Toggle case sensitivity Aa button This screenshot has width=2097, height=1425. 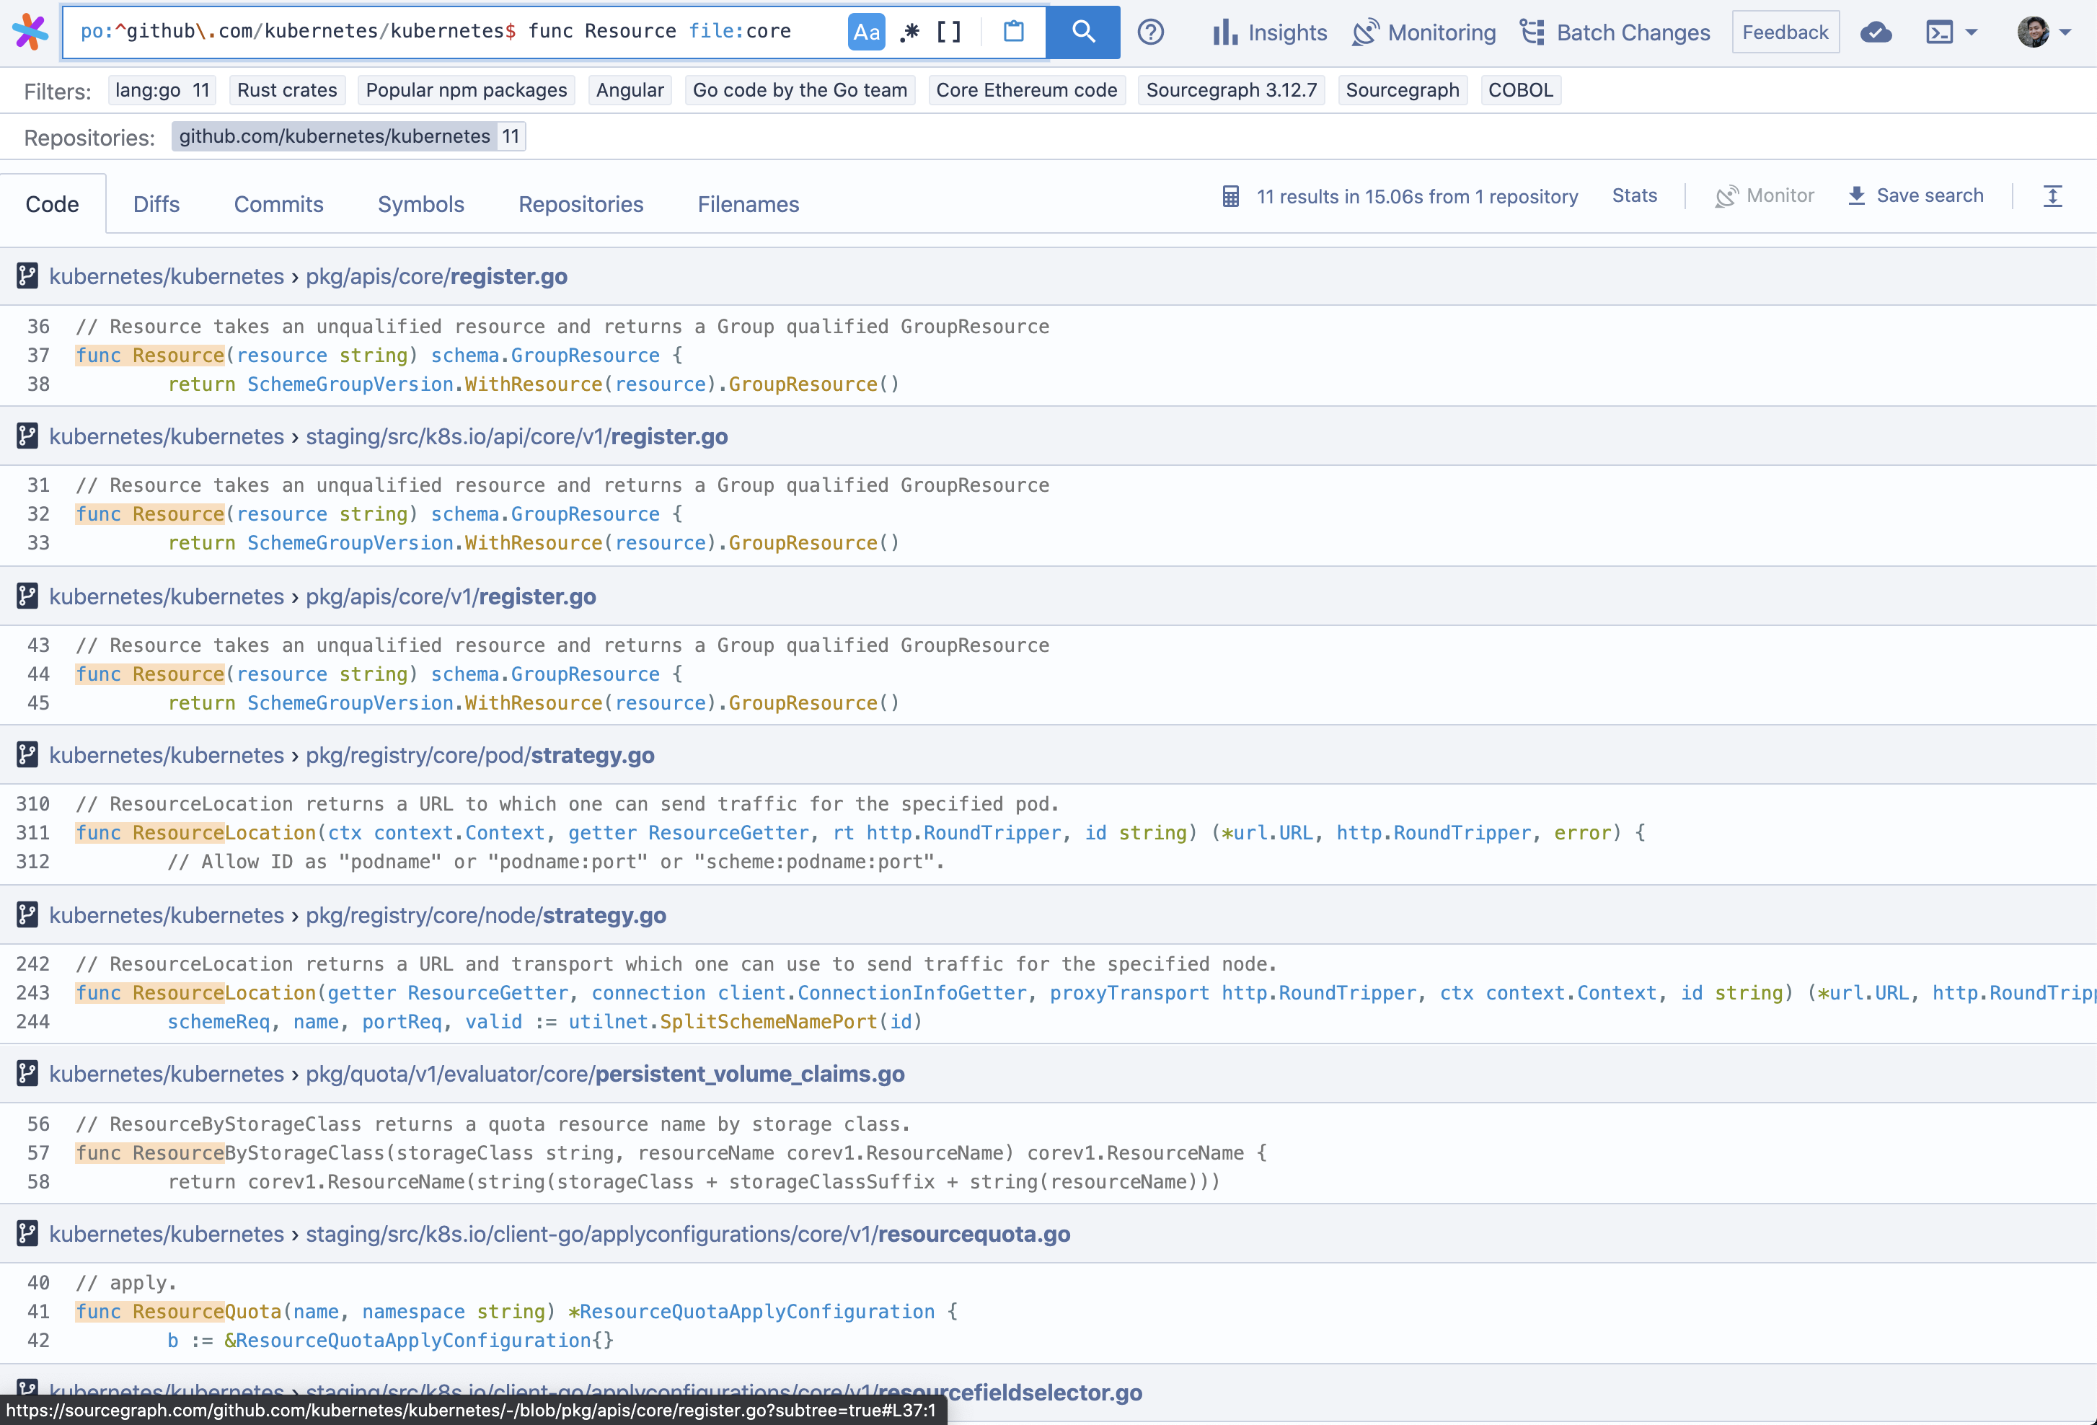865,32
